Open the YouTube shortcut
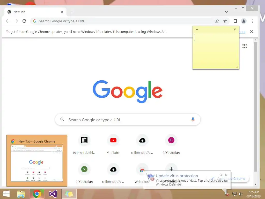This screenshot has height=199, width=265. coord(113,145)
